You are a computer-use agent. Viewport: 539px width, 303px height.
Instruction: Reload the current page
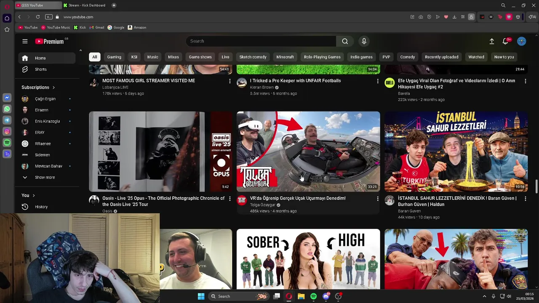tap(38, 17)
